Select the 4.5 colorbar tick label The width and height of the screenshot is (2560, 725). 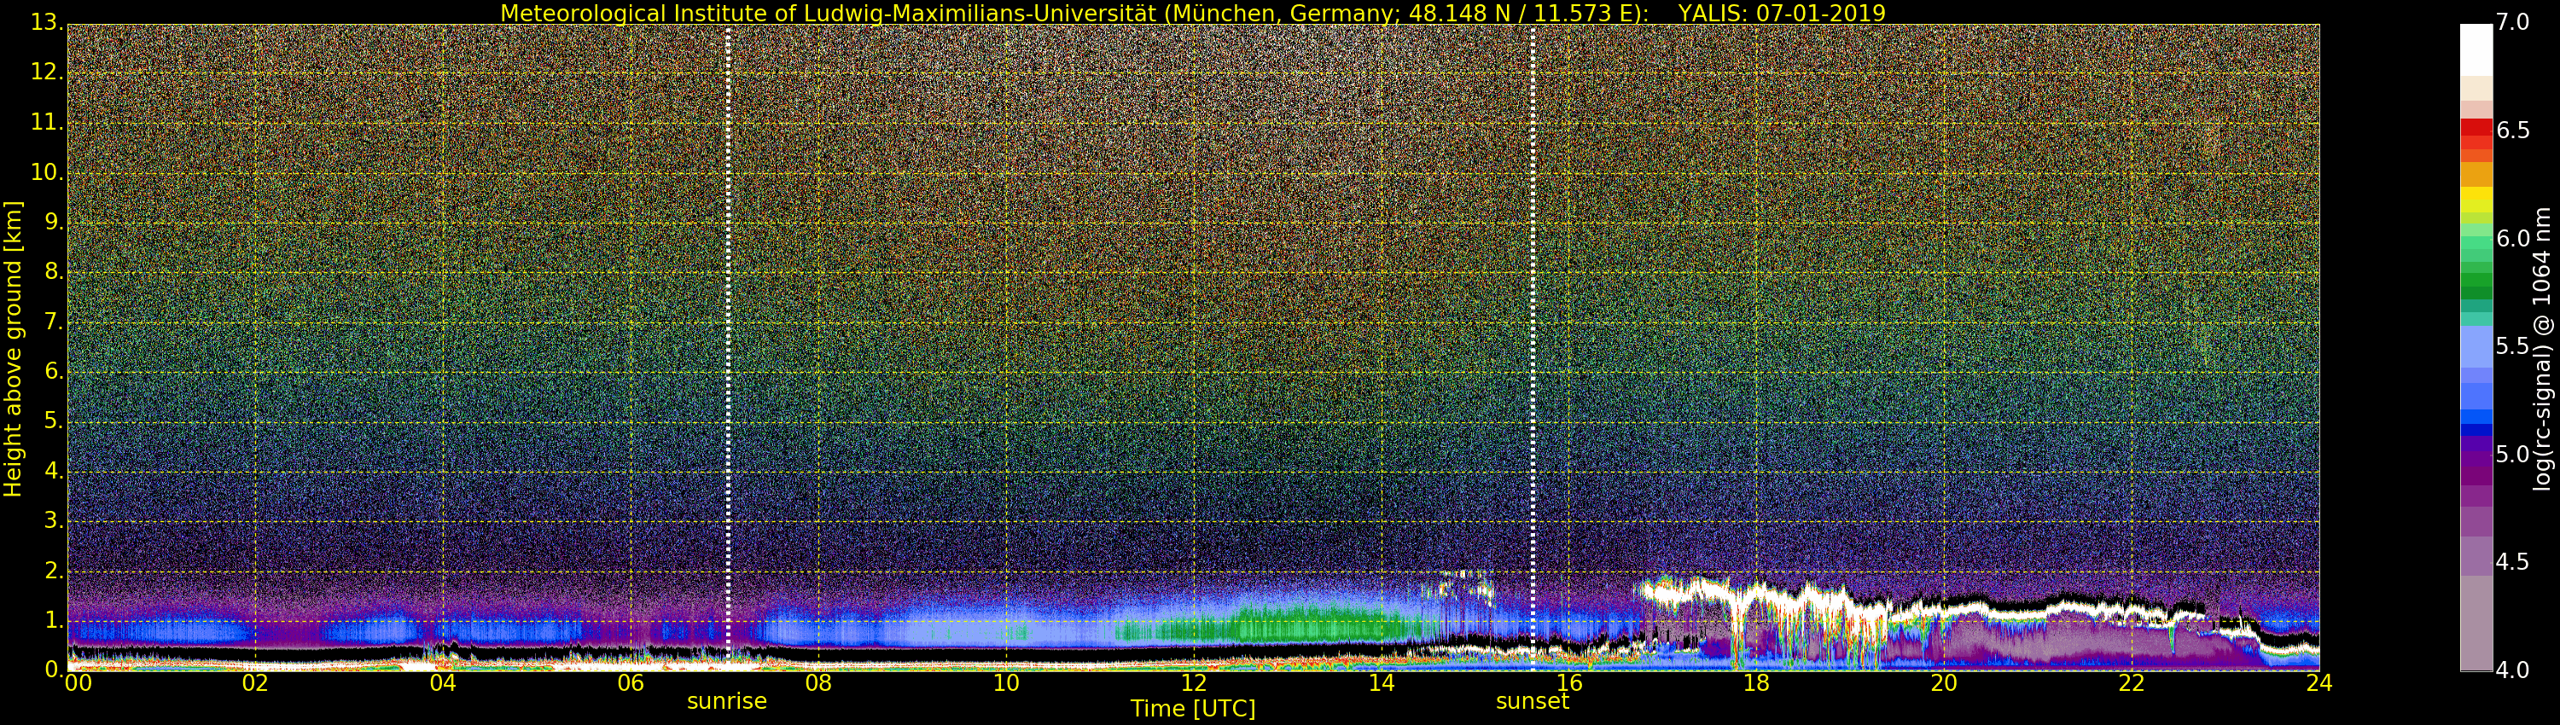pos(2513,562)
